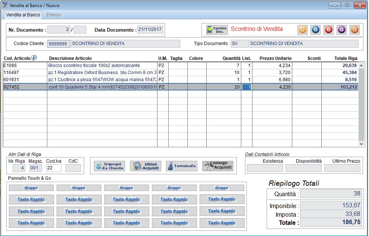Click the Prezzo Unitario column header
The width and height of the screenshot is (369, 236).
(275, 58)
